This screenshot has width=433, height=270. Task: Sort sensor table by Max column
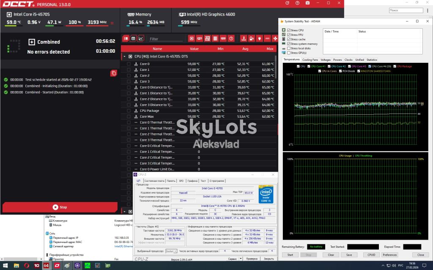click(270, 49)
